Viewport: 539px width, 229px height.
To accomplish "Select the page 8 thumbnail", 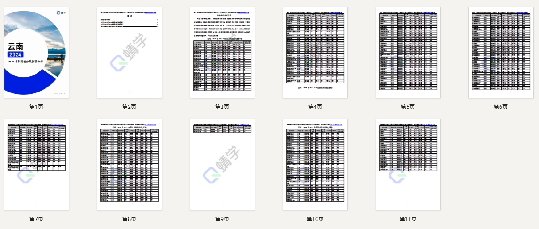I will 129,164.
